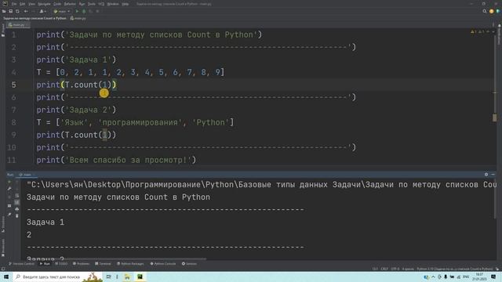
Task: Click the project name breadcrumb in navigation bar
Action: click(35, 18)
